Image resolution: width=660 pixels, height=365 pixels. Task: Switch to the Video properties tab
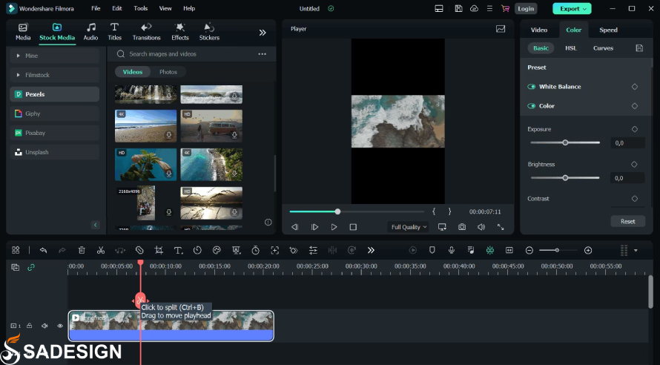[539, 30]
